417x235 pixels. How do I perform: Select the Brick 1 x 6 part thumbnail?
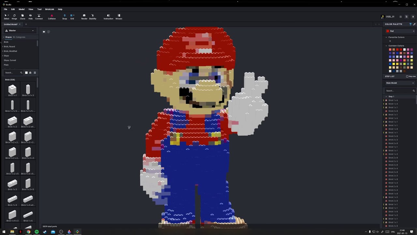point(28,216)
